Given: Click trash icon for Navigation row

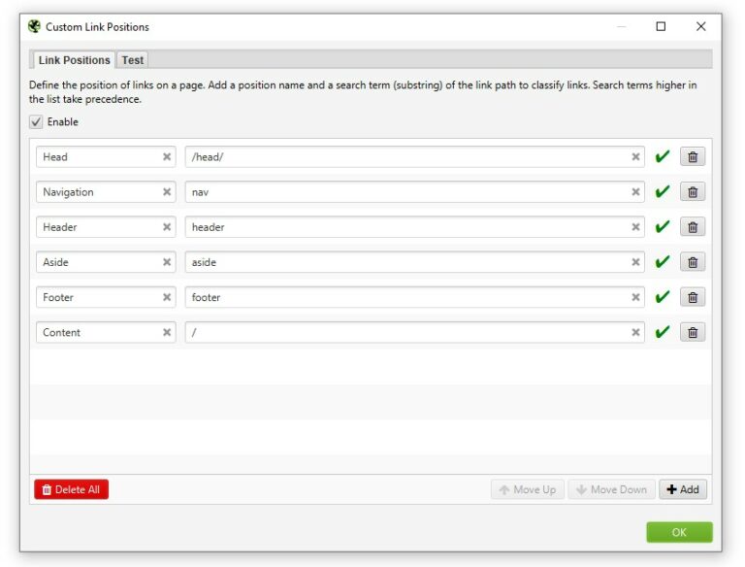Looking at the screenshot, I should click(x=693, y=192).
